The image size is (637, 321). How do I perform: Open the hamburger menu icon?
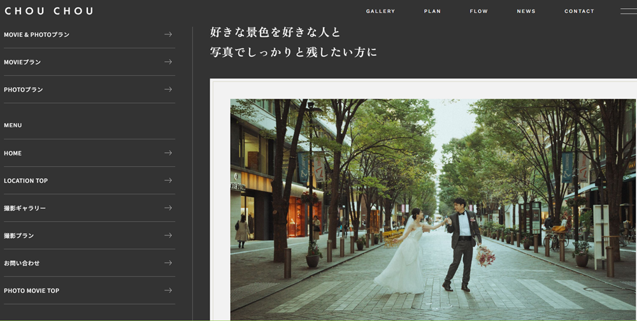point(627,11)
